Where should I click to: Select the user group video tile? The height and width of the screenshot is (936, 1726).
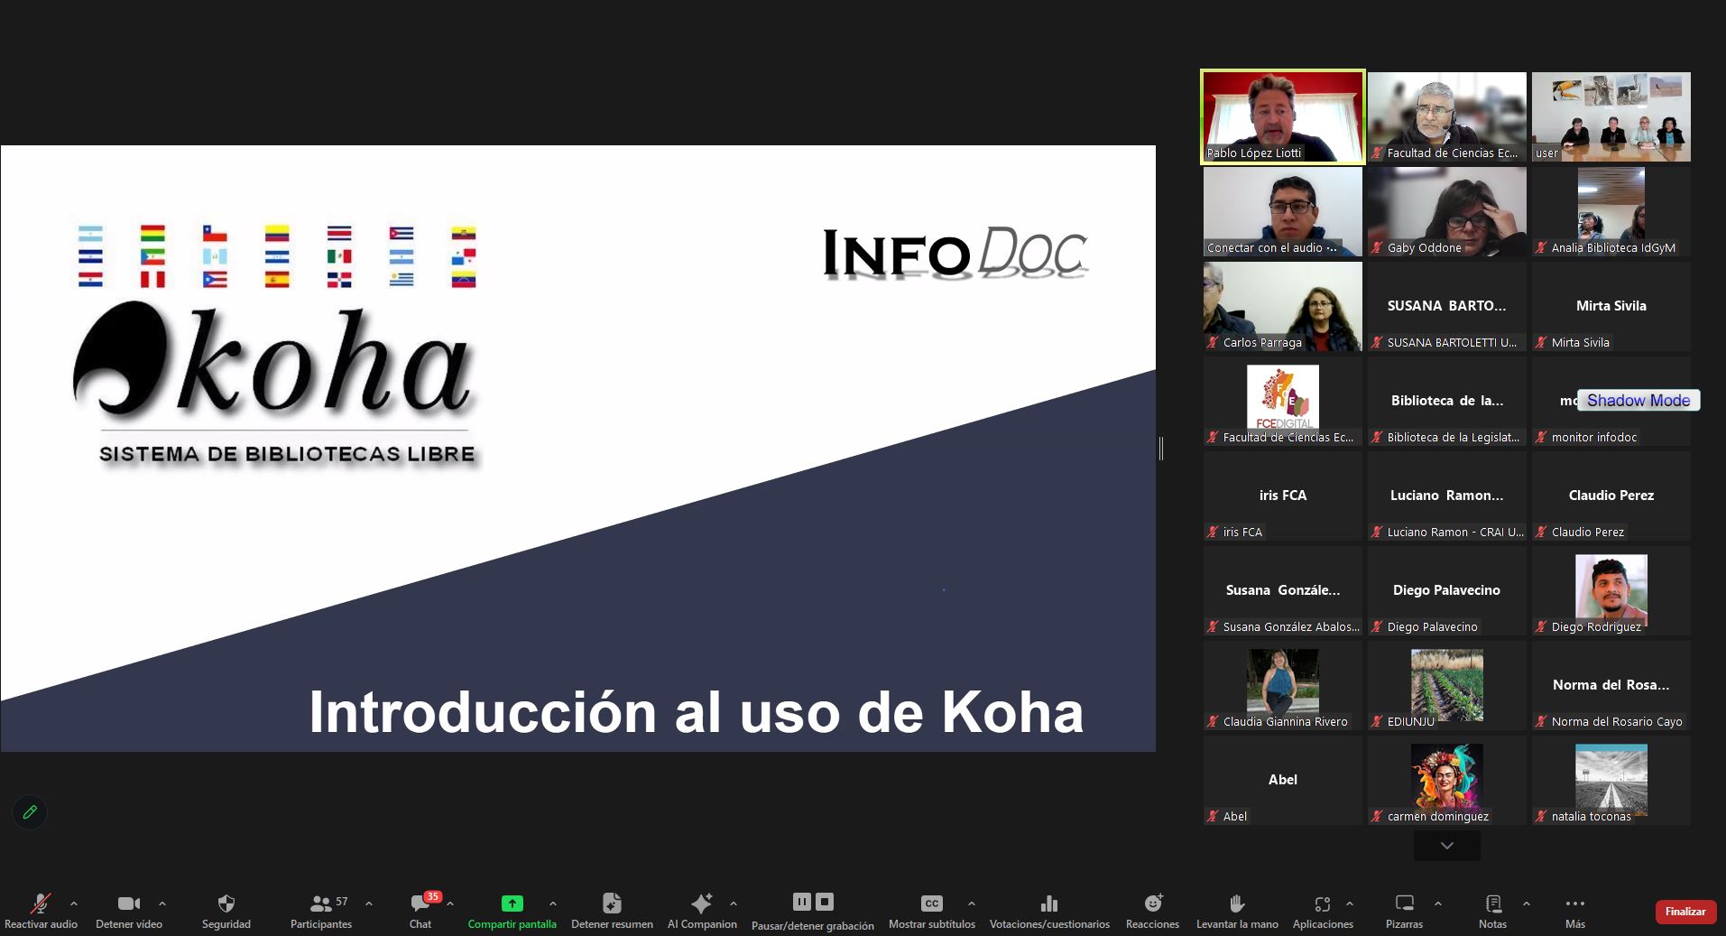(1611, 117)
